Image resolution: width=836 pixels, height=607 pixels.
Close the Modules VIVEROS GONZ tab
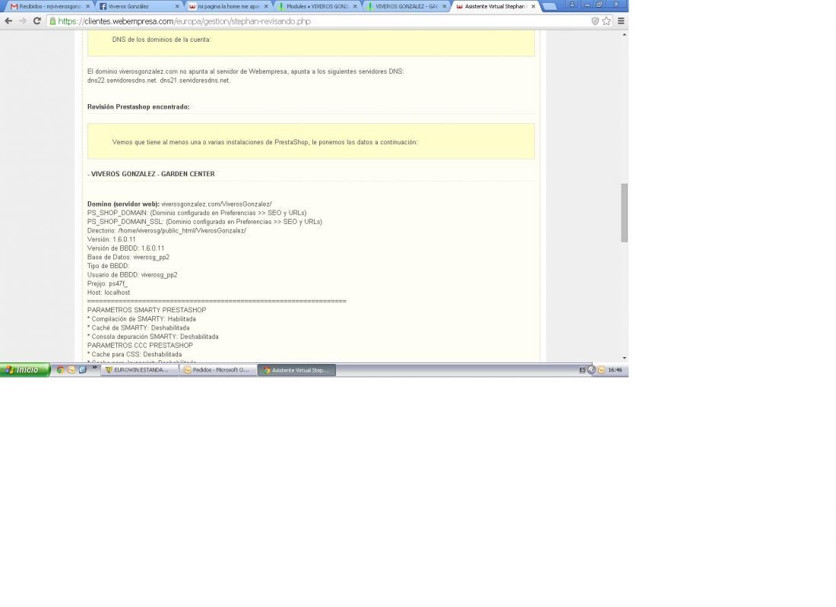(355, 6)
